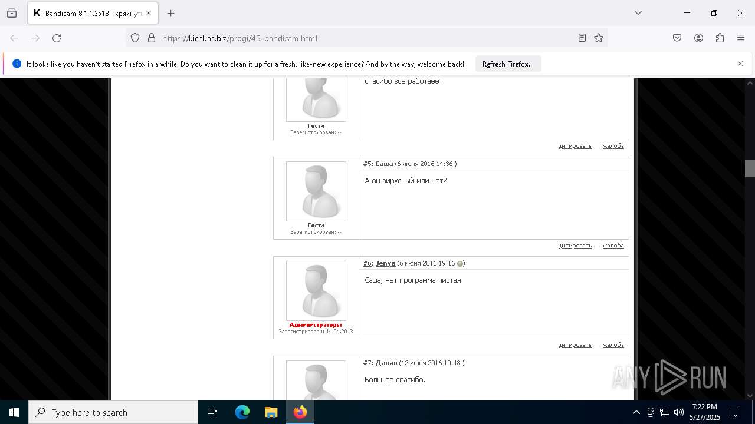
Task: Open the notification center icon
Action: (x=736, y=412)
